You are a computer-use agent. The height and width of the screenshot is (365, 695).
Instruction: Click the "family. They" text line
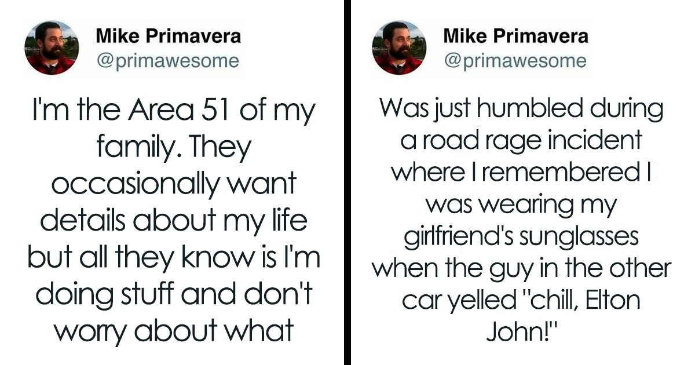pyautogui.click(x=174, y=148)
